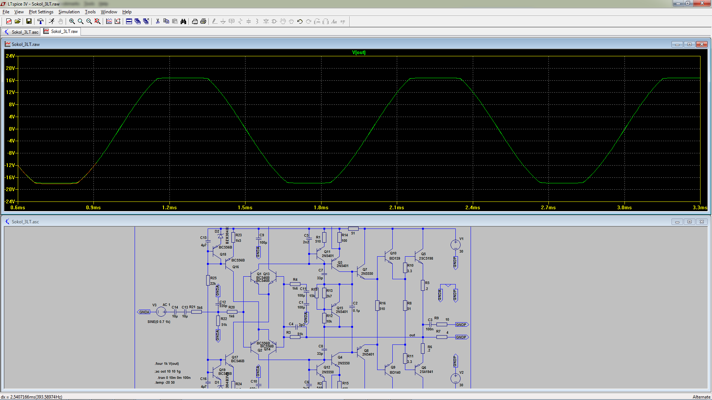Click the Zoom to fit icon
Screen dimensions: 712x400
pos(98,21)
